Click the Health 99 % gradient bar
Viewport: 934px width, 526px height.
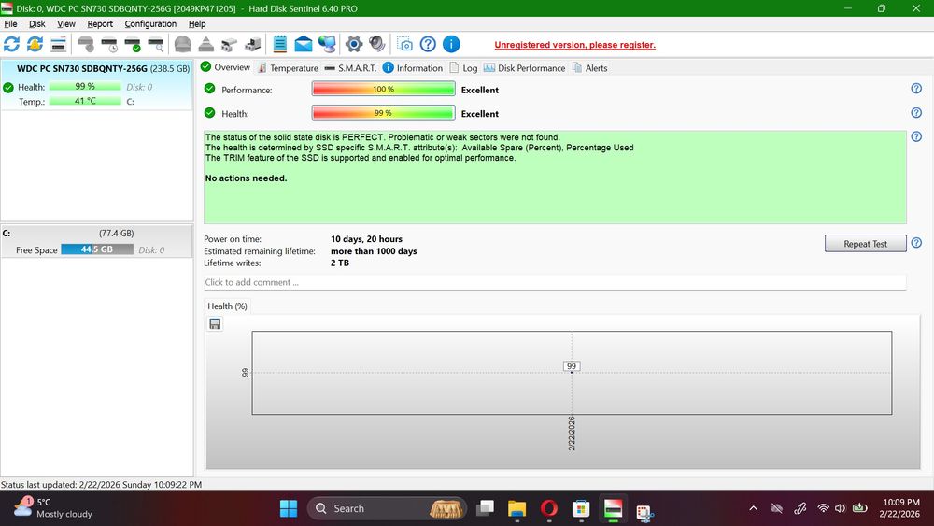(x=383, y=113)
